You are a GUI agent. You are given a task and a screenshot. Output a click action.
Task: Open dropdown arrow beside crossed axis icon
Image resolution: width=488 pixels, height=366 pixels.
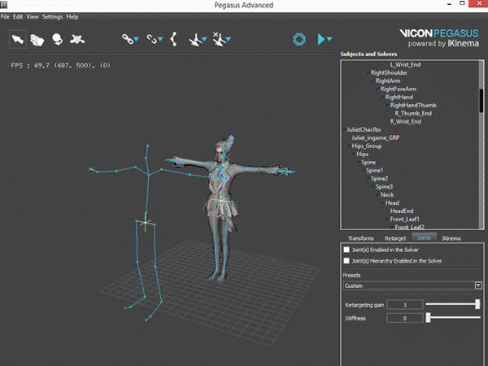tap(229, 39)
